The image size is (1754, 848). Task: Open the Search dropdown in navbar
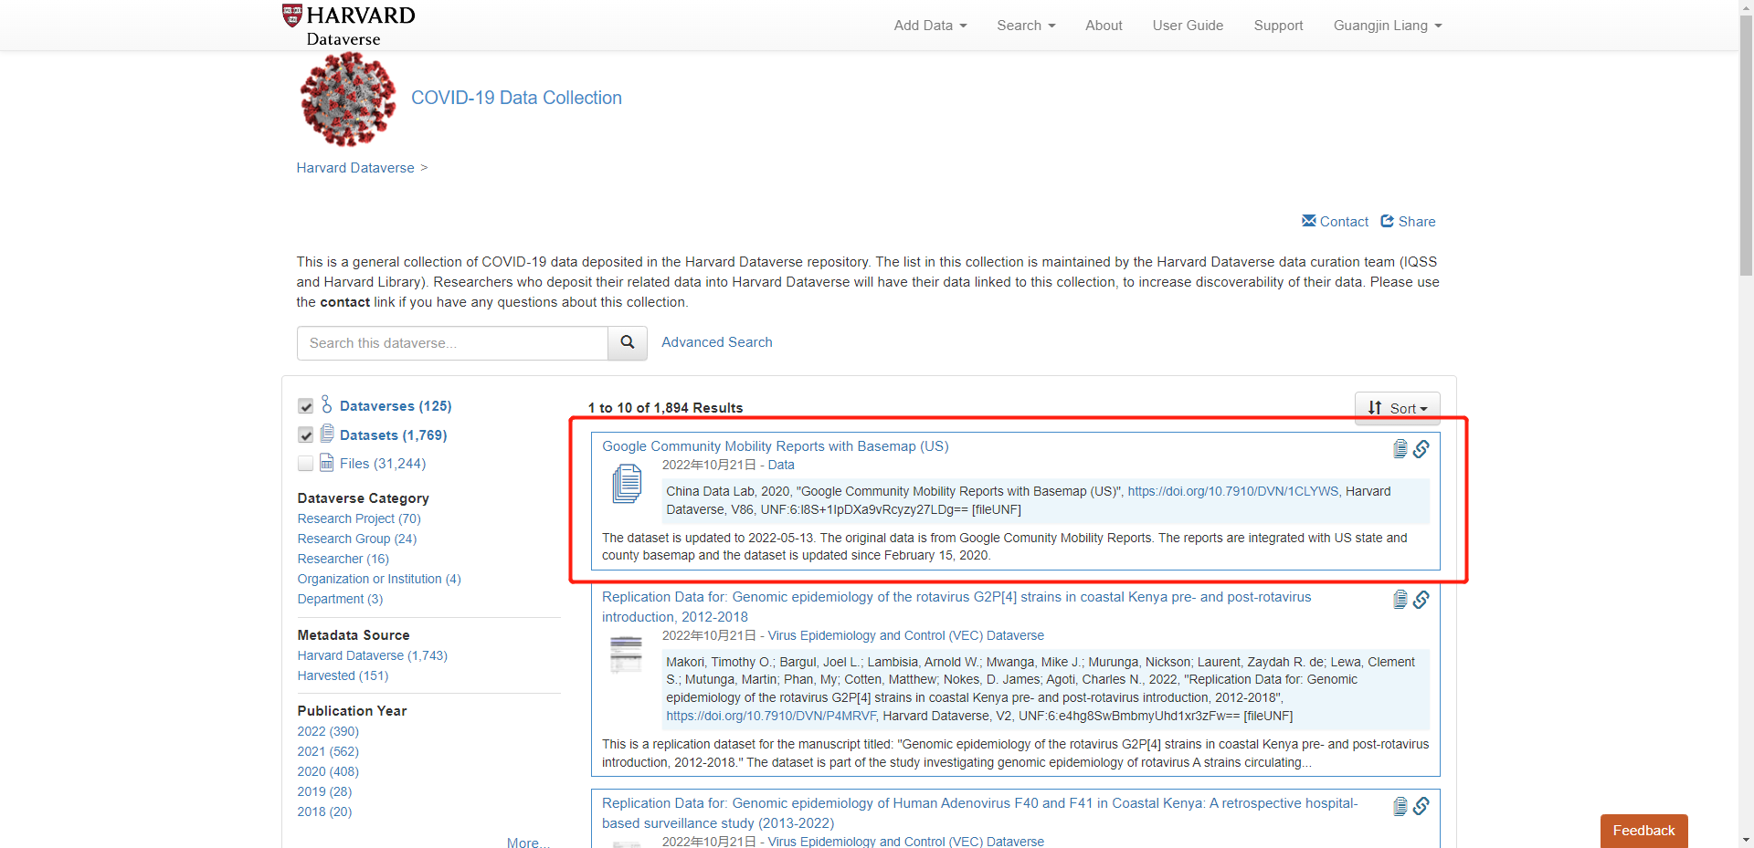pyautogui.click(x=1026, y=26)
